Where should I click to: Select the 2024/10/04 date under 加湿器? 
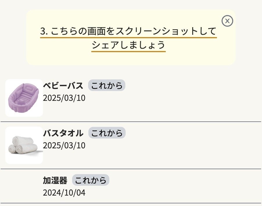point(64,193)
